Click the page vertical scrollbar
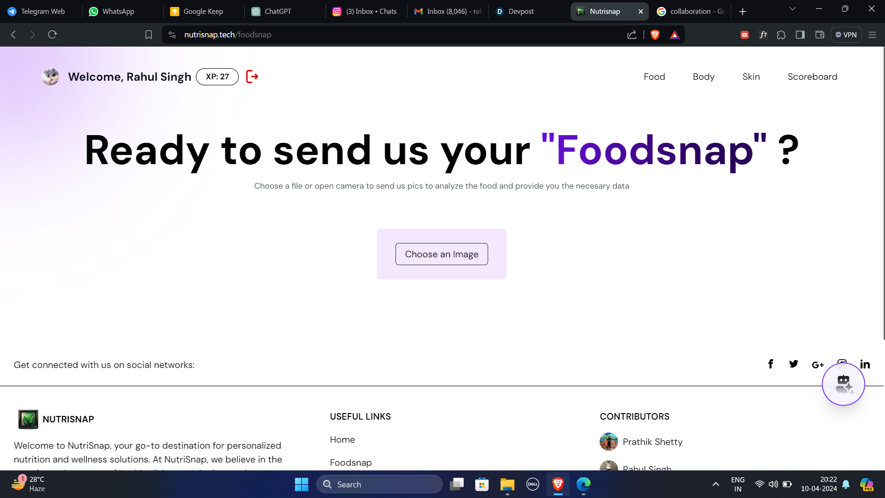885x498 pixels. (883, 194)
